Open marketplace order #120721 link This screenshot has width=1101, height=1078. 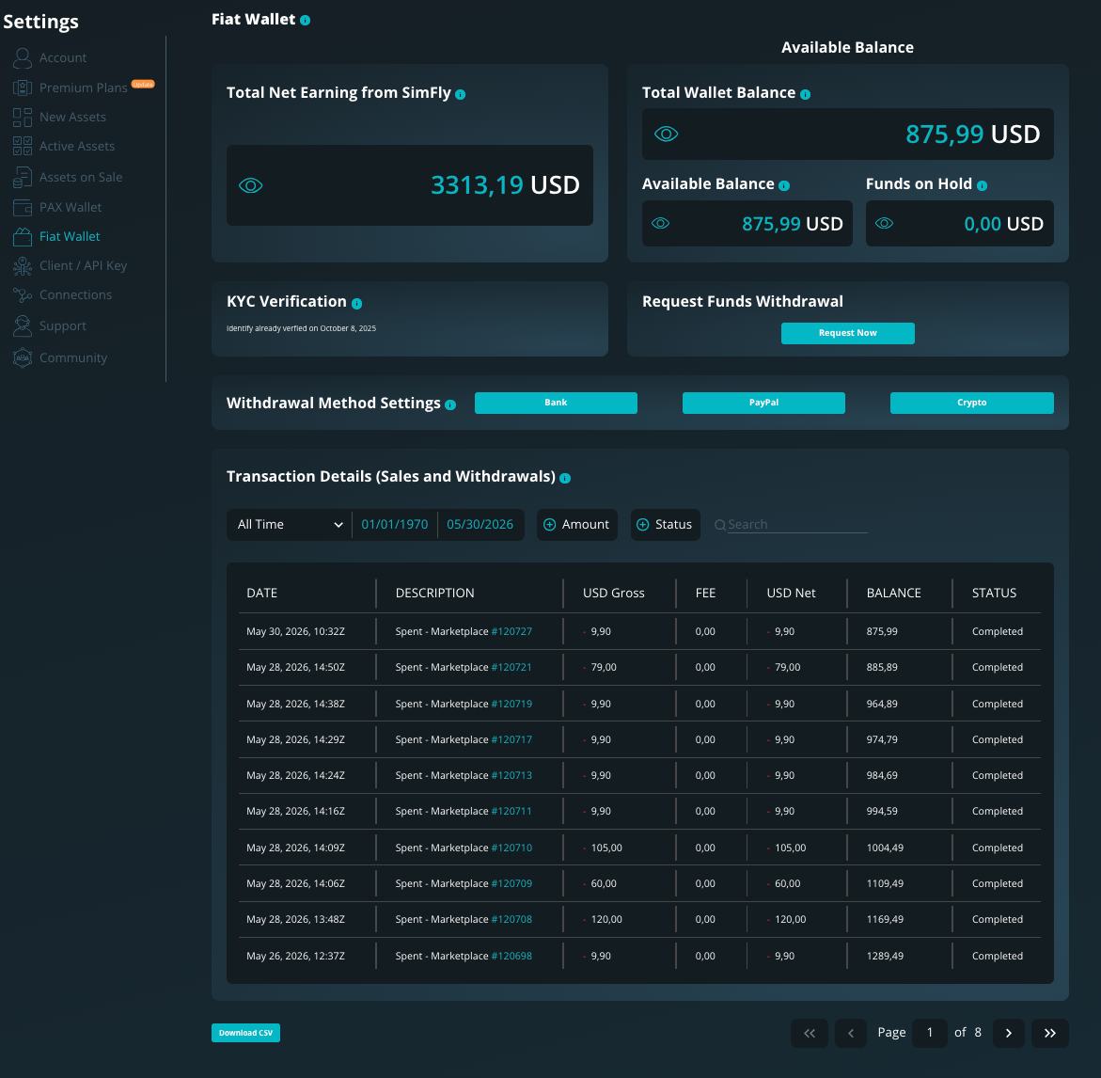tap(511, 667)
